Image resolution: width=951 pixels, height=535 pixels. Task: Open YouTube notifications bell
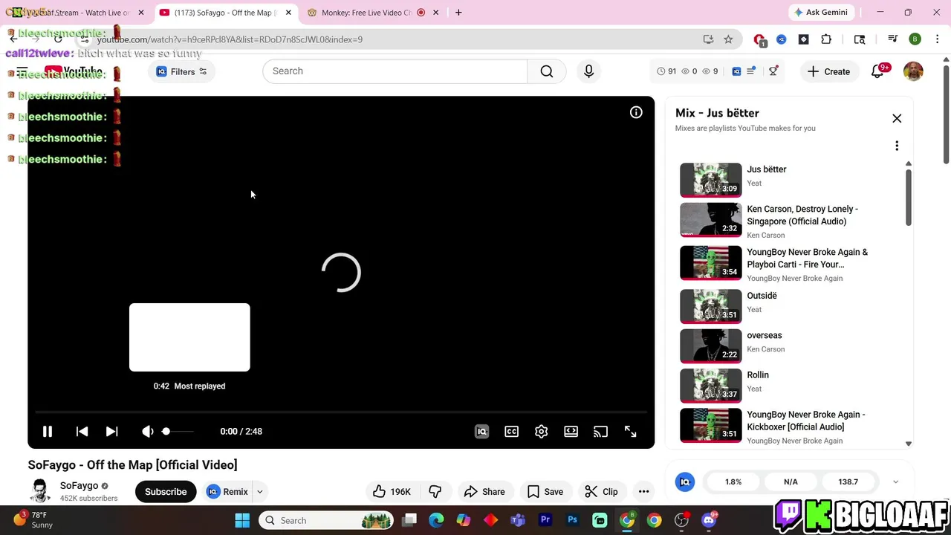point(877,71)
